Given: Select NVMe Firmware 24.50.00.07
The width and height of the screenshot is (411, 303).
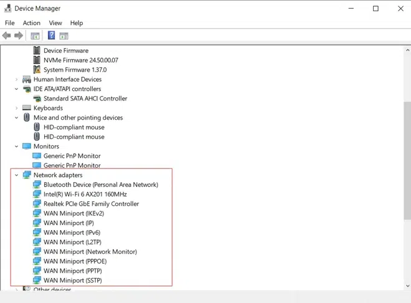Looking at the screenshot, I should 81,60.
